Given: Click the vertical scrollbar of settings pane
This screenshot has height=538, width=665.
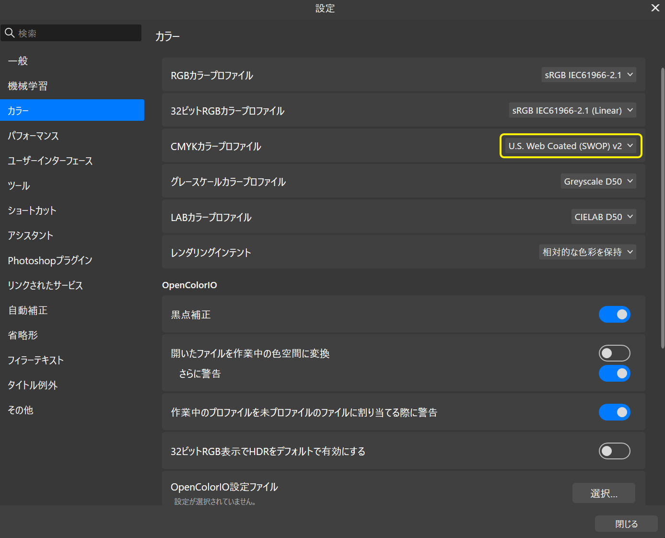Looking at the screenshot, I should (663, 208).
